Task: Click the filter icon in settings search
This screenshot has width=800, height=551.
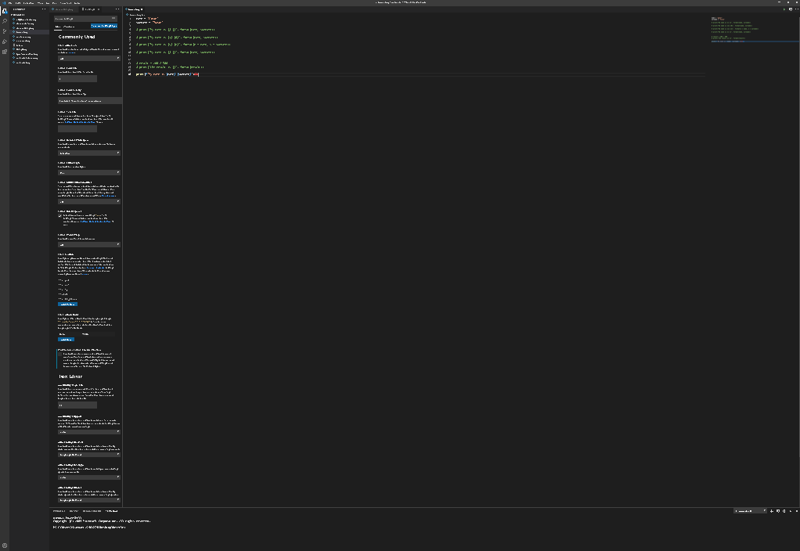Action: (114, 18)
